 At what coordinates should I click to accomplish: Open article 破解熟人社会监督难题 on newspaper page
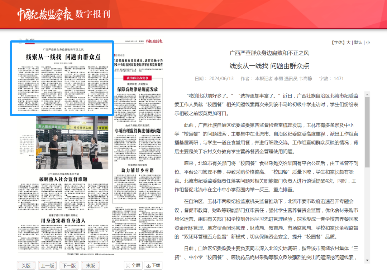coord(63,179)
